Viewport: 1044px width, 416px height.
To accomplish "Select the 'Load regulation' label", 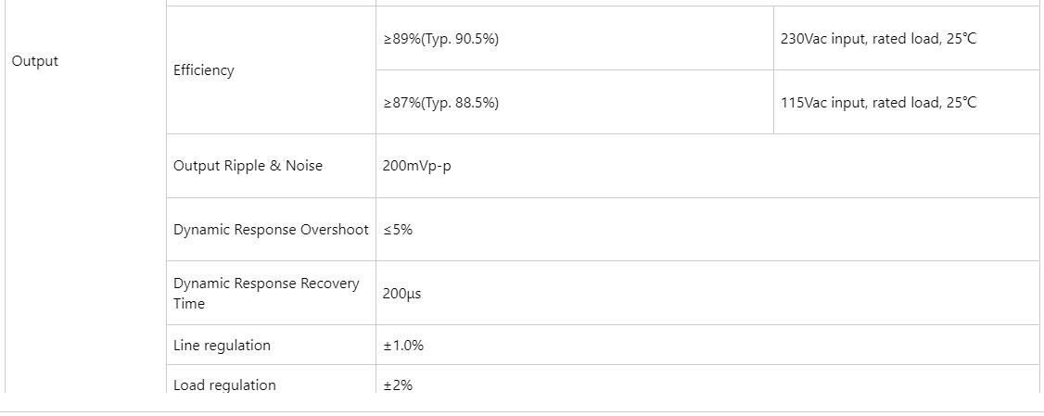I will (224, 384).
